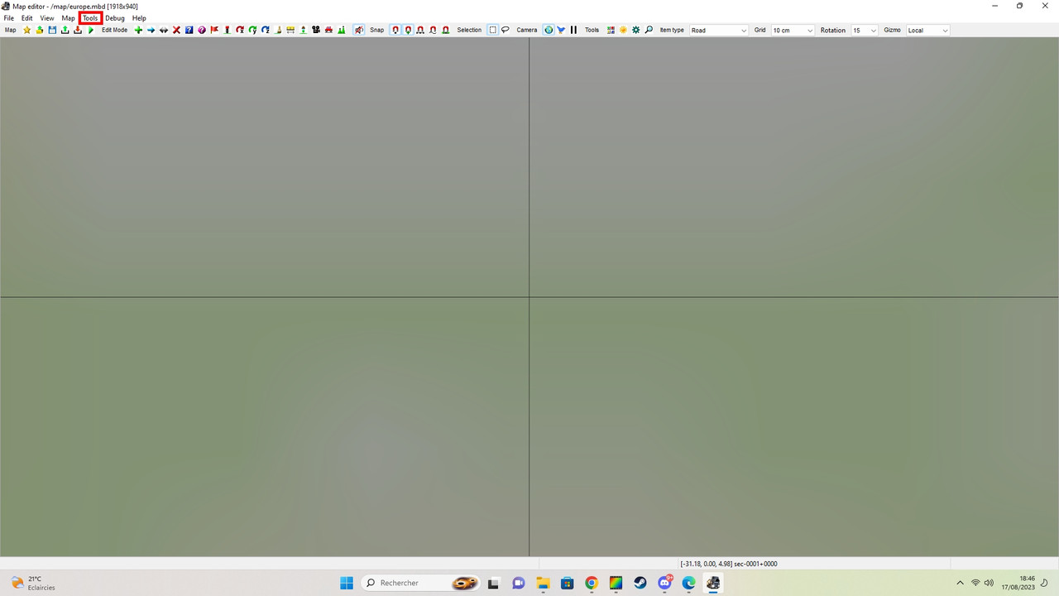The width and height of the screenshot is (1059, 596).
Task: Select the paint brush tool
Action: click(278, 30)
